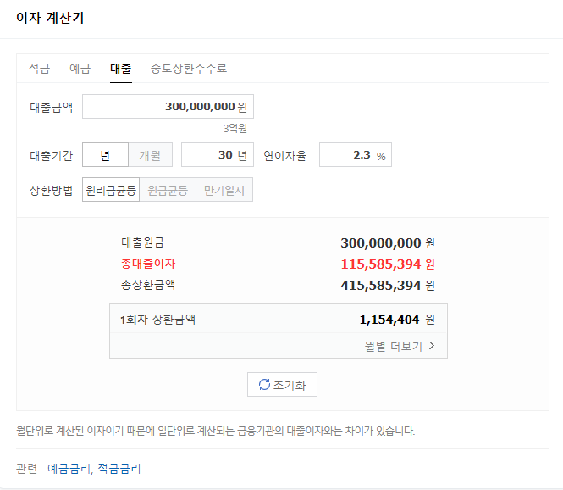The height and width of the screenshot is (490, 563).
Task: Select the 대출 tab
Action: point(120,69)
